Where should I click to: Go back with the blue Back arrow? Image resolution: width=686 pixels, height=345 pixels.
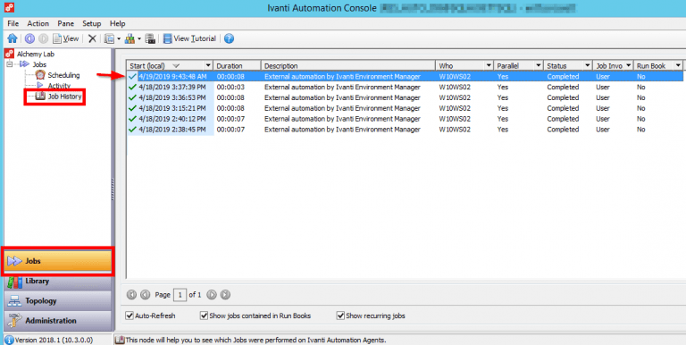pos(29,38)
